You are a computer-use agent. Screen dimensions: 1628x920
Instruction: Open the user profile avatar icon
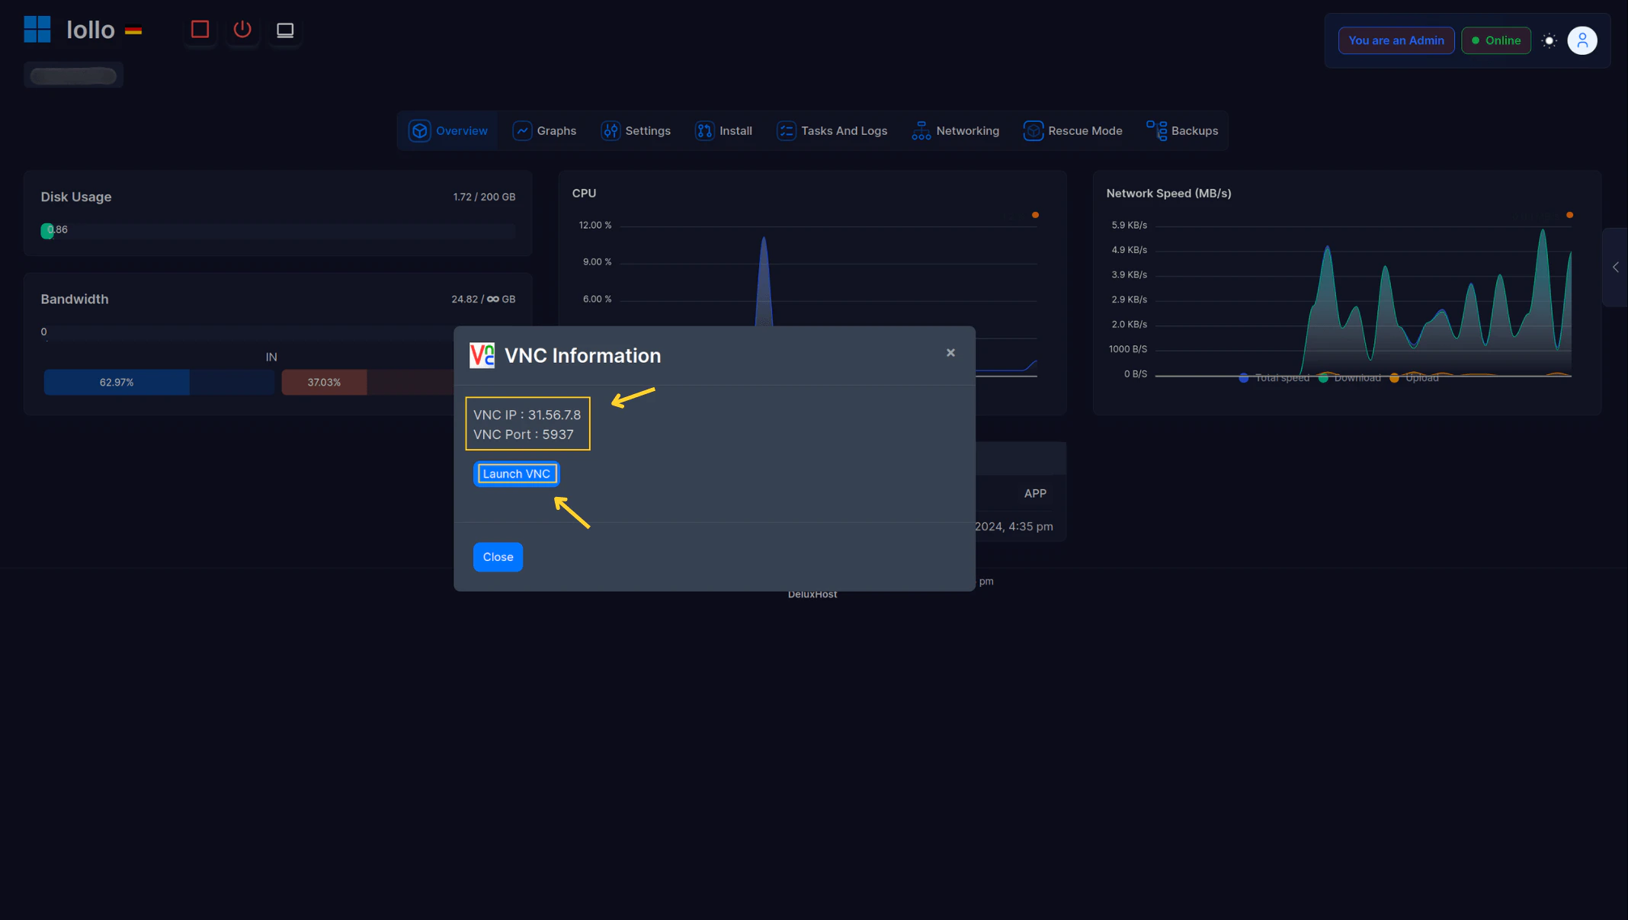coord(1582,41)
